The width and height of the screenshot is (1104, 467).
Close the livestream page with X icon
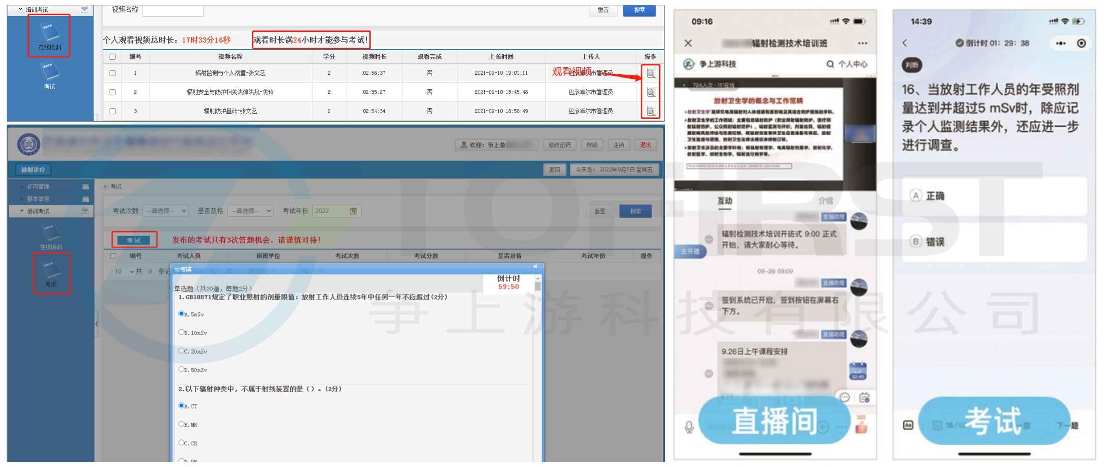tap(688, 43)
